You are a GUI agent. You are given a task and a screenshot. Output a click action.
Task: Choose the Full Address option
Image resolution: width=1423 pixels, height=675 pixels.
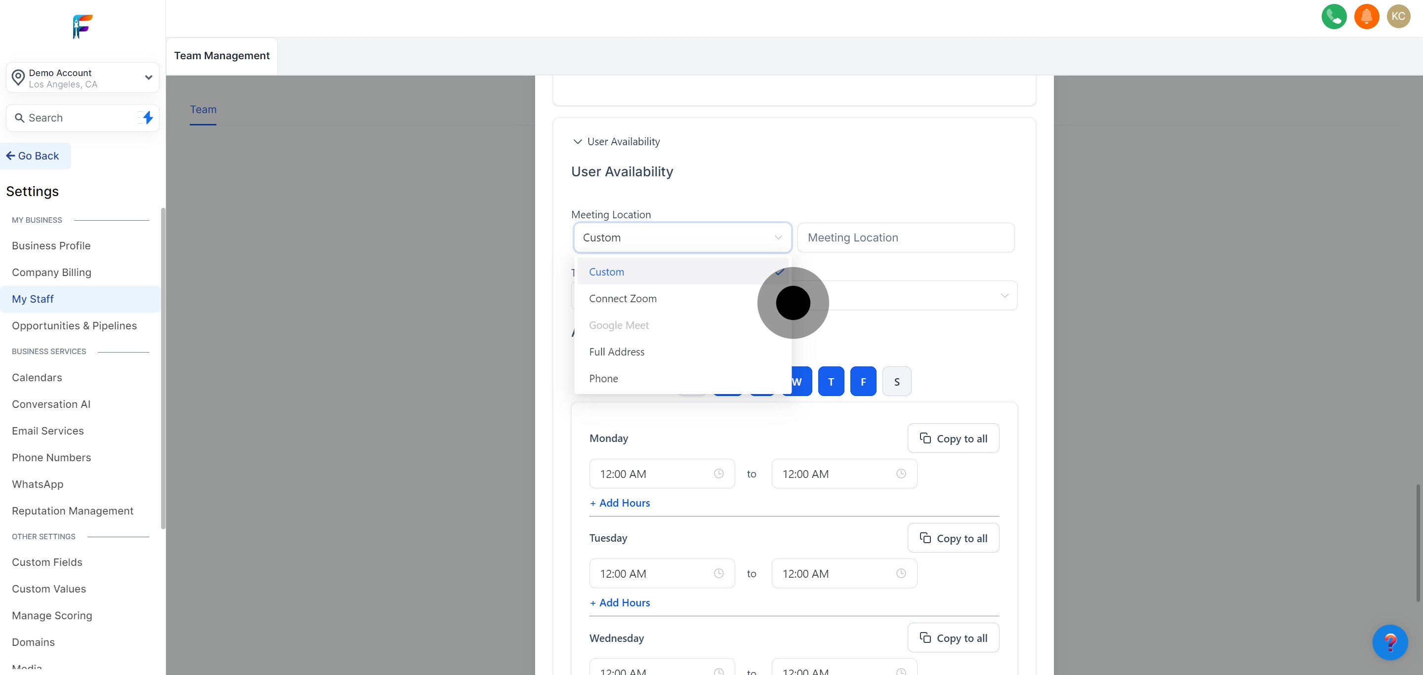(617, 352)
